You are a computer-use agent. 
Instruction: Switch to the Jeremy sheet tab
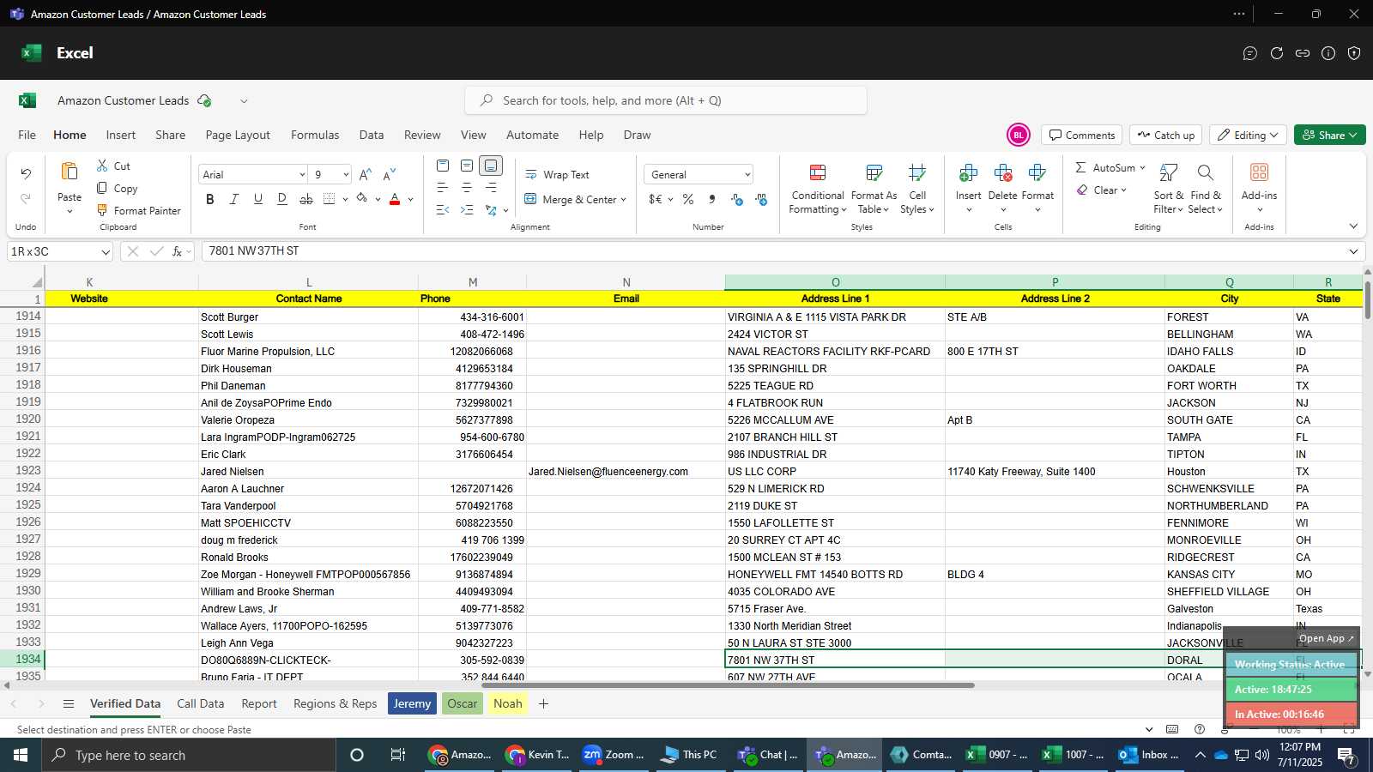click(x=413, y=703)
